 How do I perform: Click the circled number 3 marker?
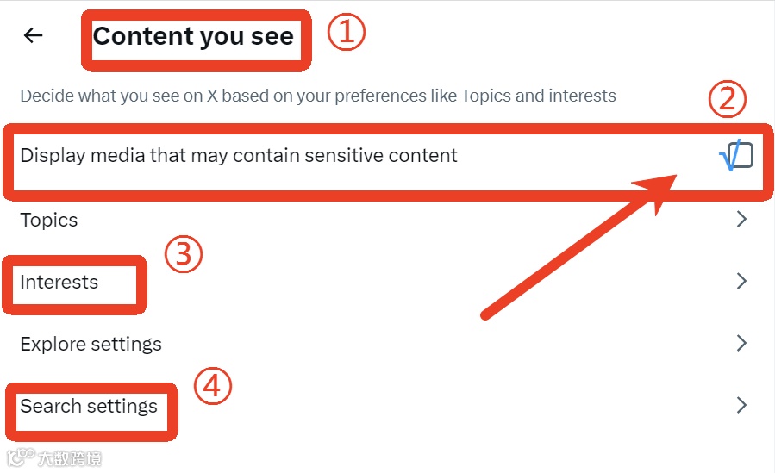(x=183, y=255)
